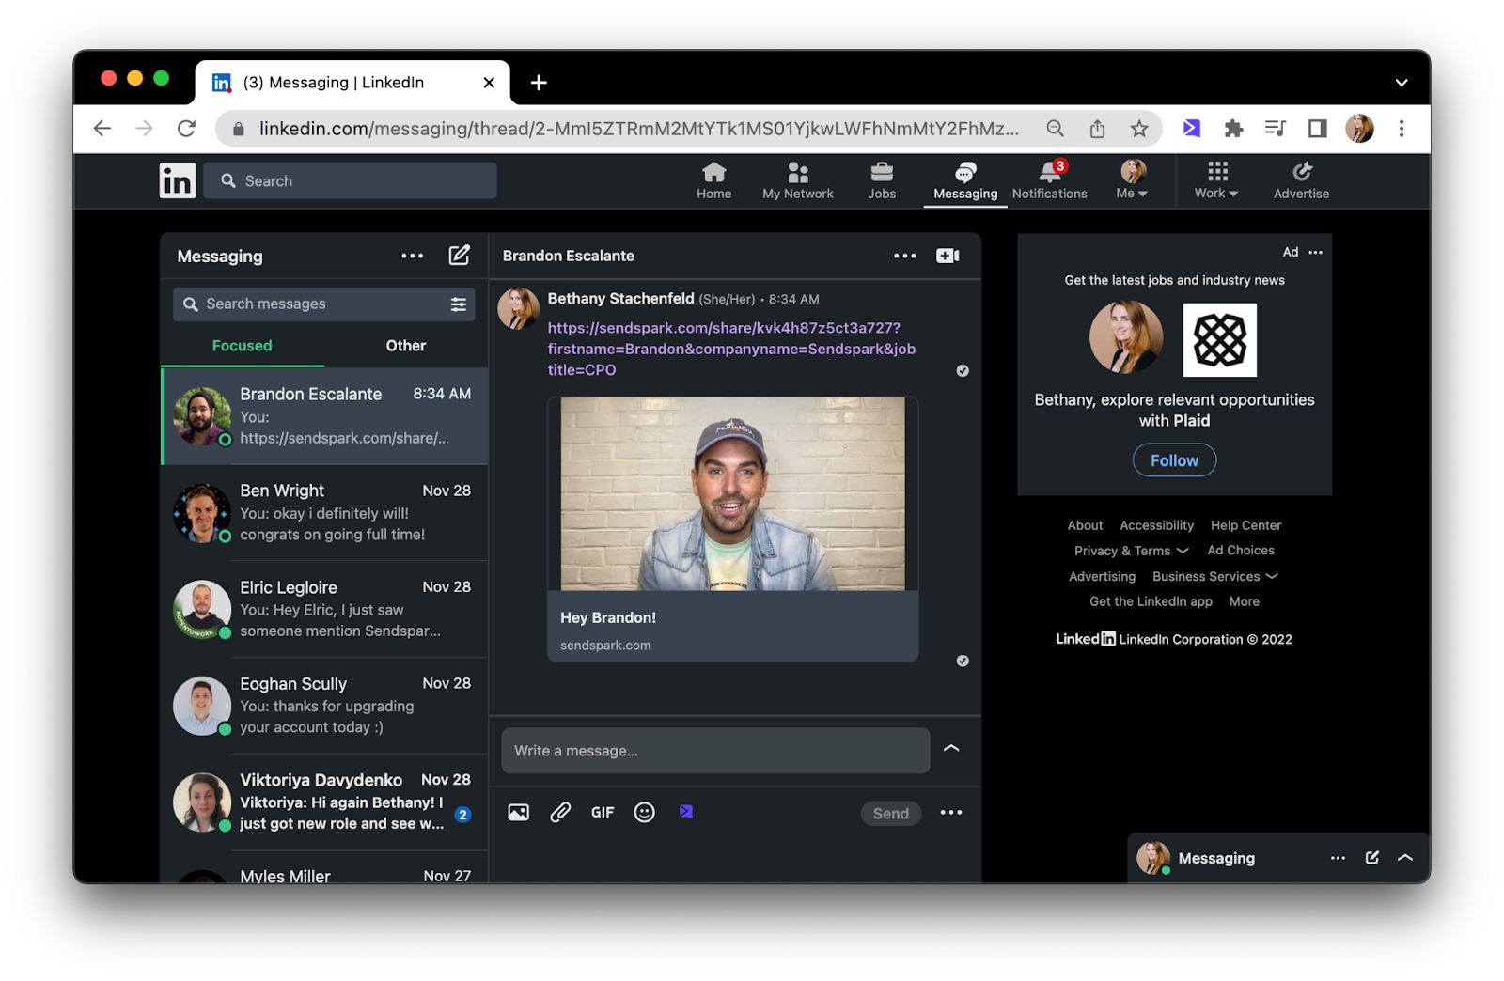
Task: Click the Sendspark icon in message toolbar
Action: pos(686,812)
